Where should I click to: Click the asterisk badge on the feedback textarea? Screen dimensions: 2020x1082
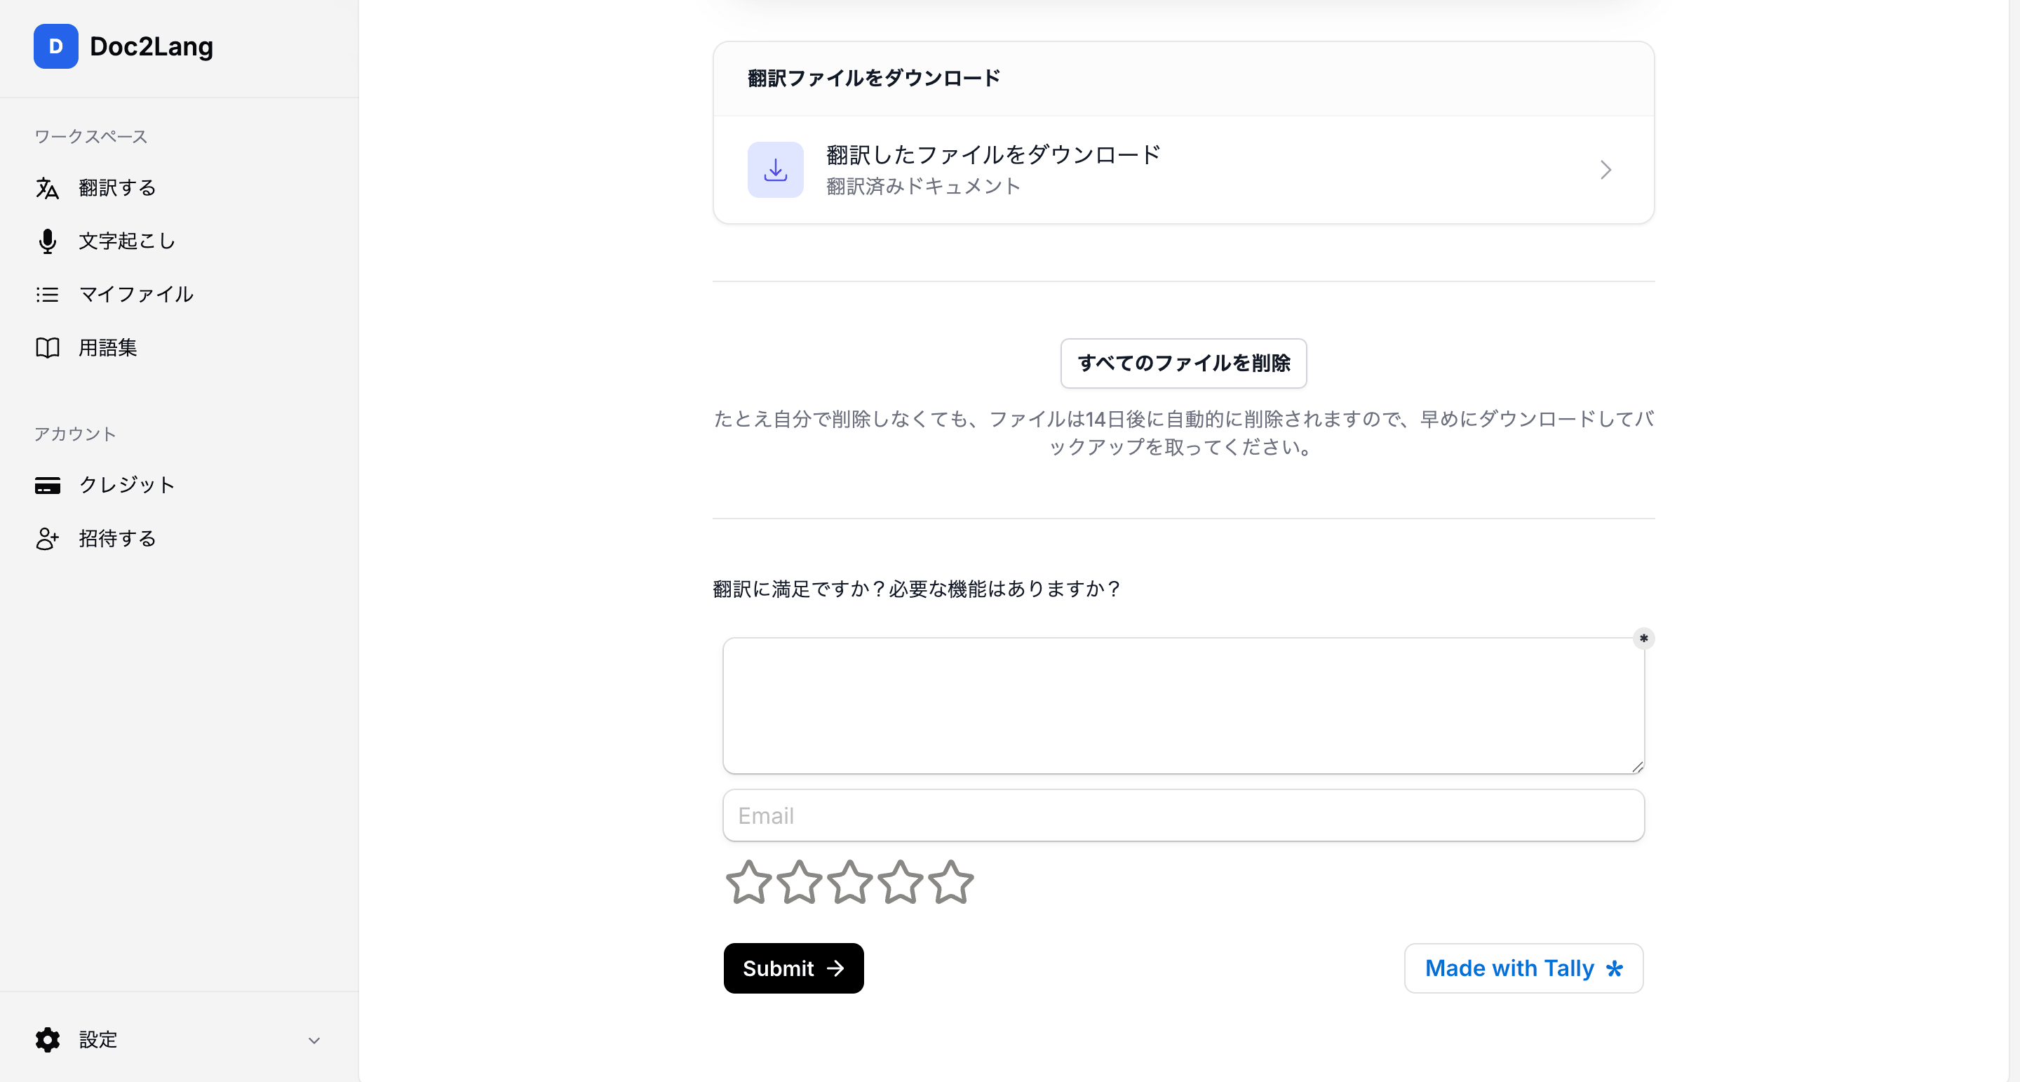[x=1643, y=639]
